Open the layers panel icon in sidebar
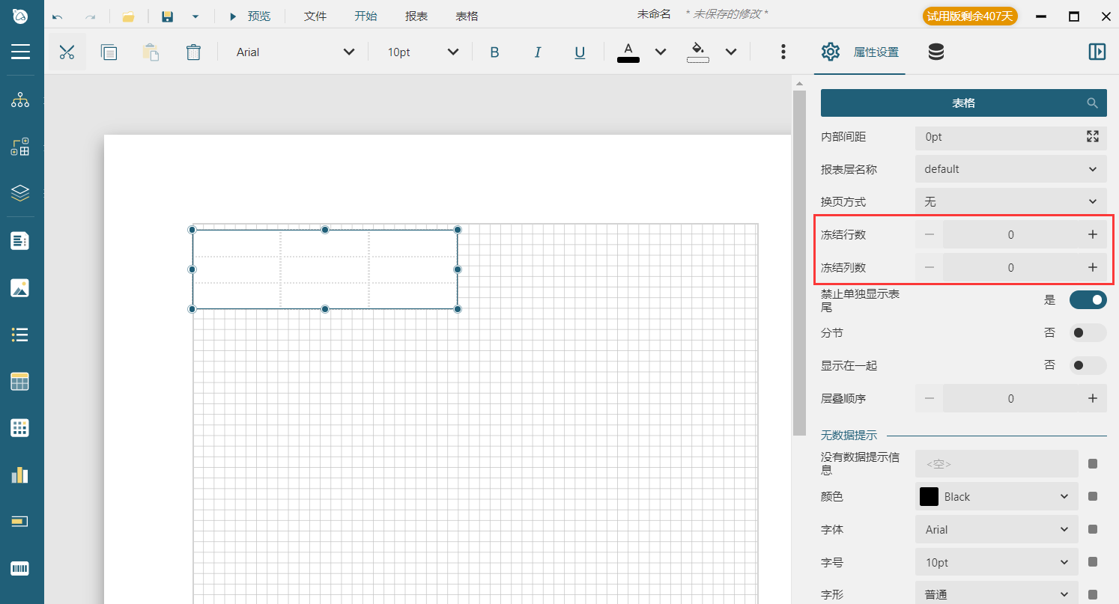The width and height of the screenshot is (1119, 604). coord(20,192)
